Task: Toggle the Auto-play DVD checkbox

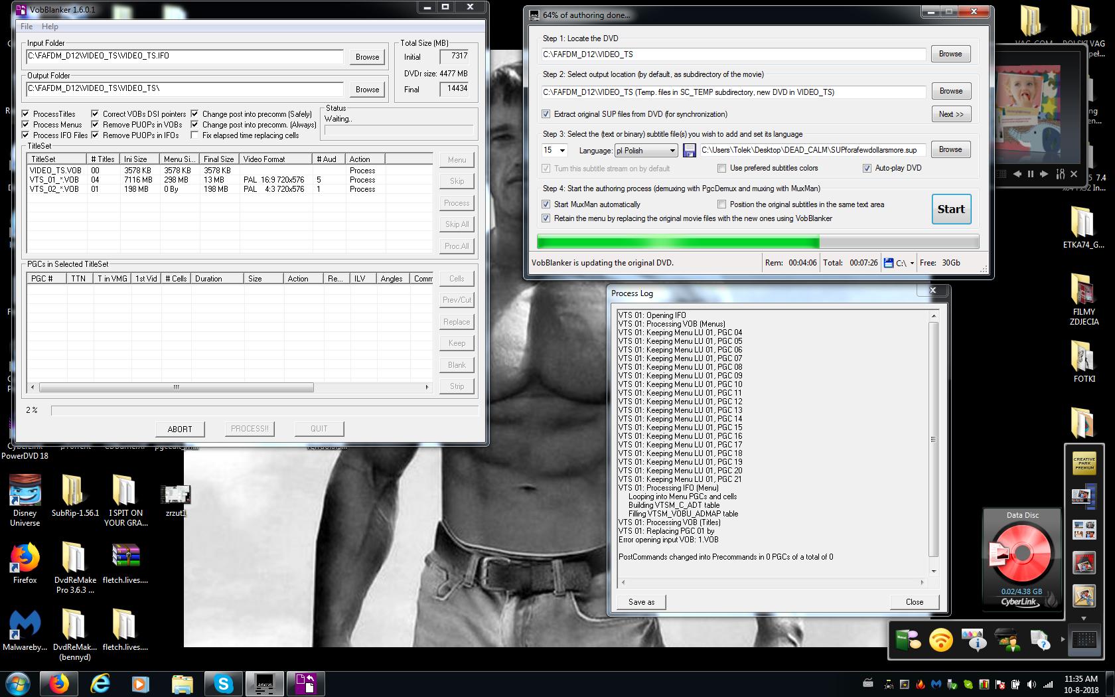Action: click(x=867, y=169)
